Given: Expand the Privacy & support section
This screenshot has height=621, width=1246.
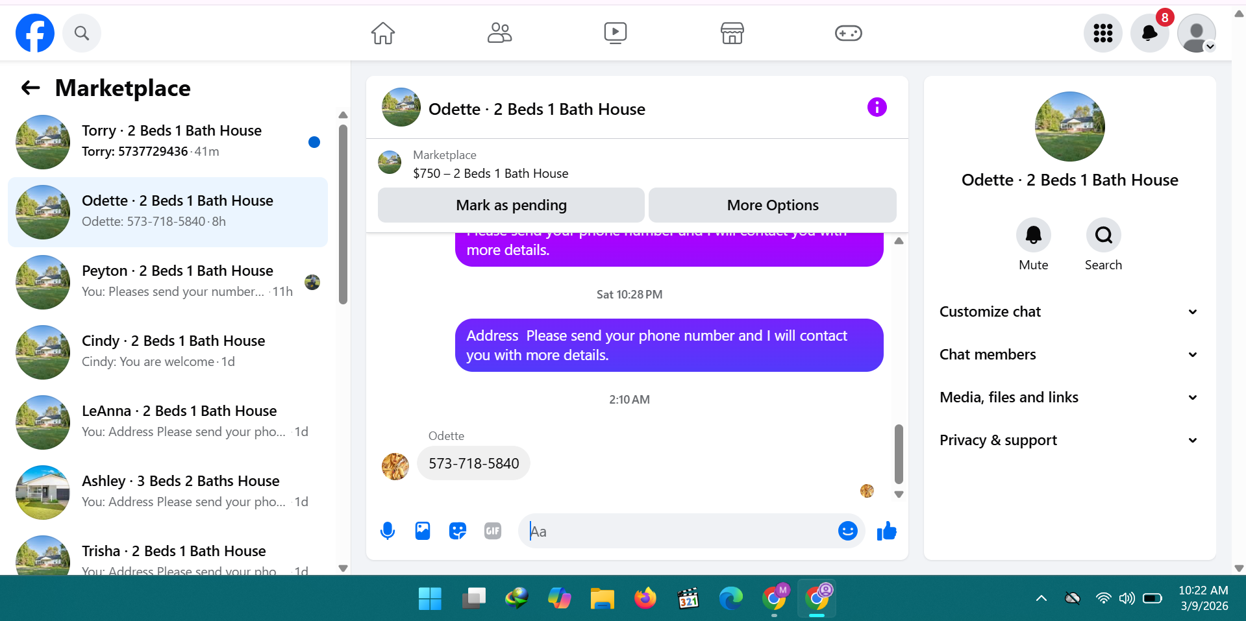Looking at the screenshot, I should tap(1069, 440).
